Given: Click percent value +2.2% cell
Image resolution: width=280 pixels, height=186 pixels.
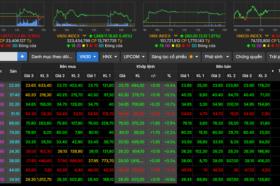Looking at the screenshot, I should (170, 133).
